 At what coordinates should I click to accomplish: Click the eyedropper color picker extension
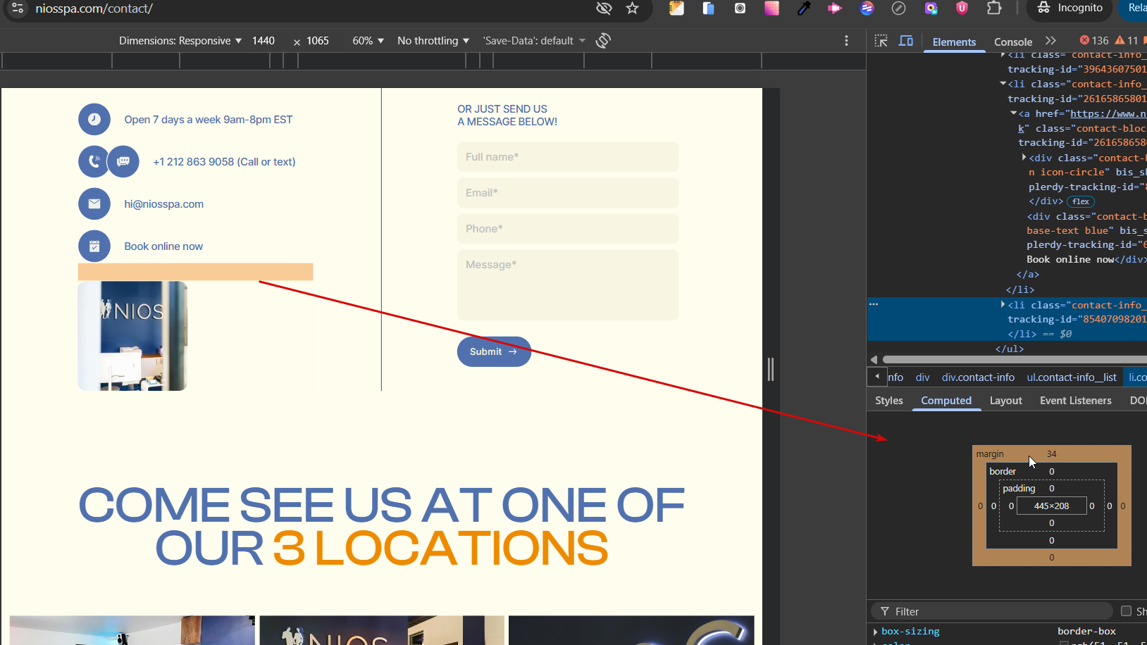(803, 8)
